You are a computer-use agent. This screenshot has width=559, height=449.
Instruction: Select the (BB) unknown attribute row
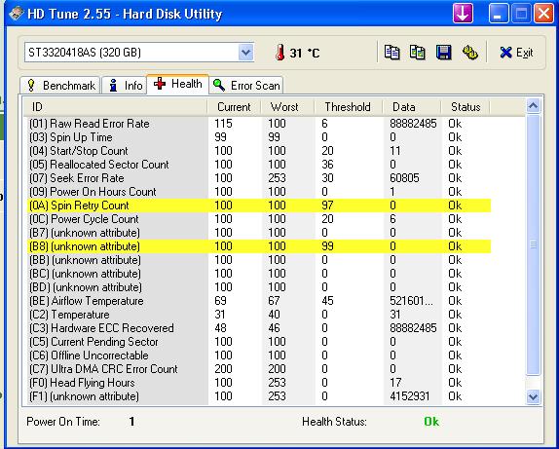coord(259,260)
